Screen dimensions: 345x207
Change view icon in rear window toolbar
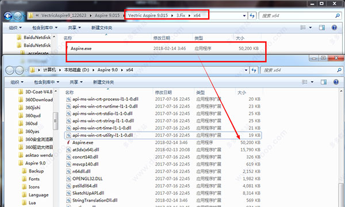(303, 28)
